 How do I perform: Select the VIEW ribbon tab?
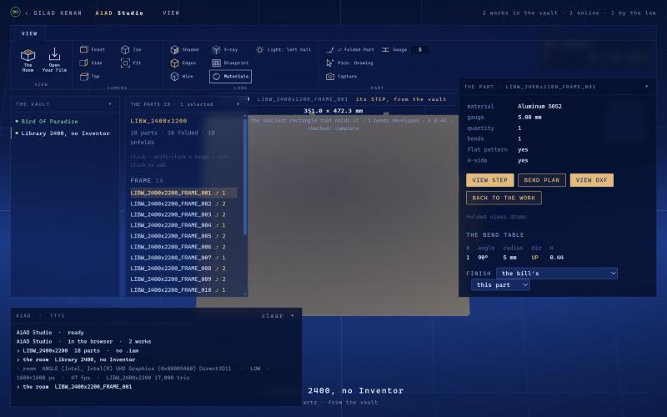29,33
